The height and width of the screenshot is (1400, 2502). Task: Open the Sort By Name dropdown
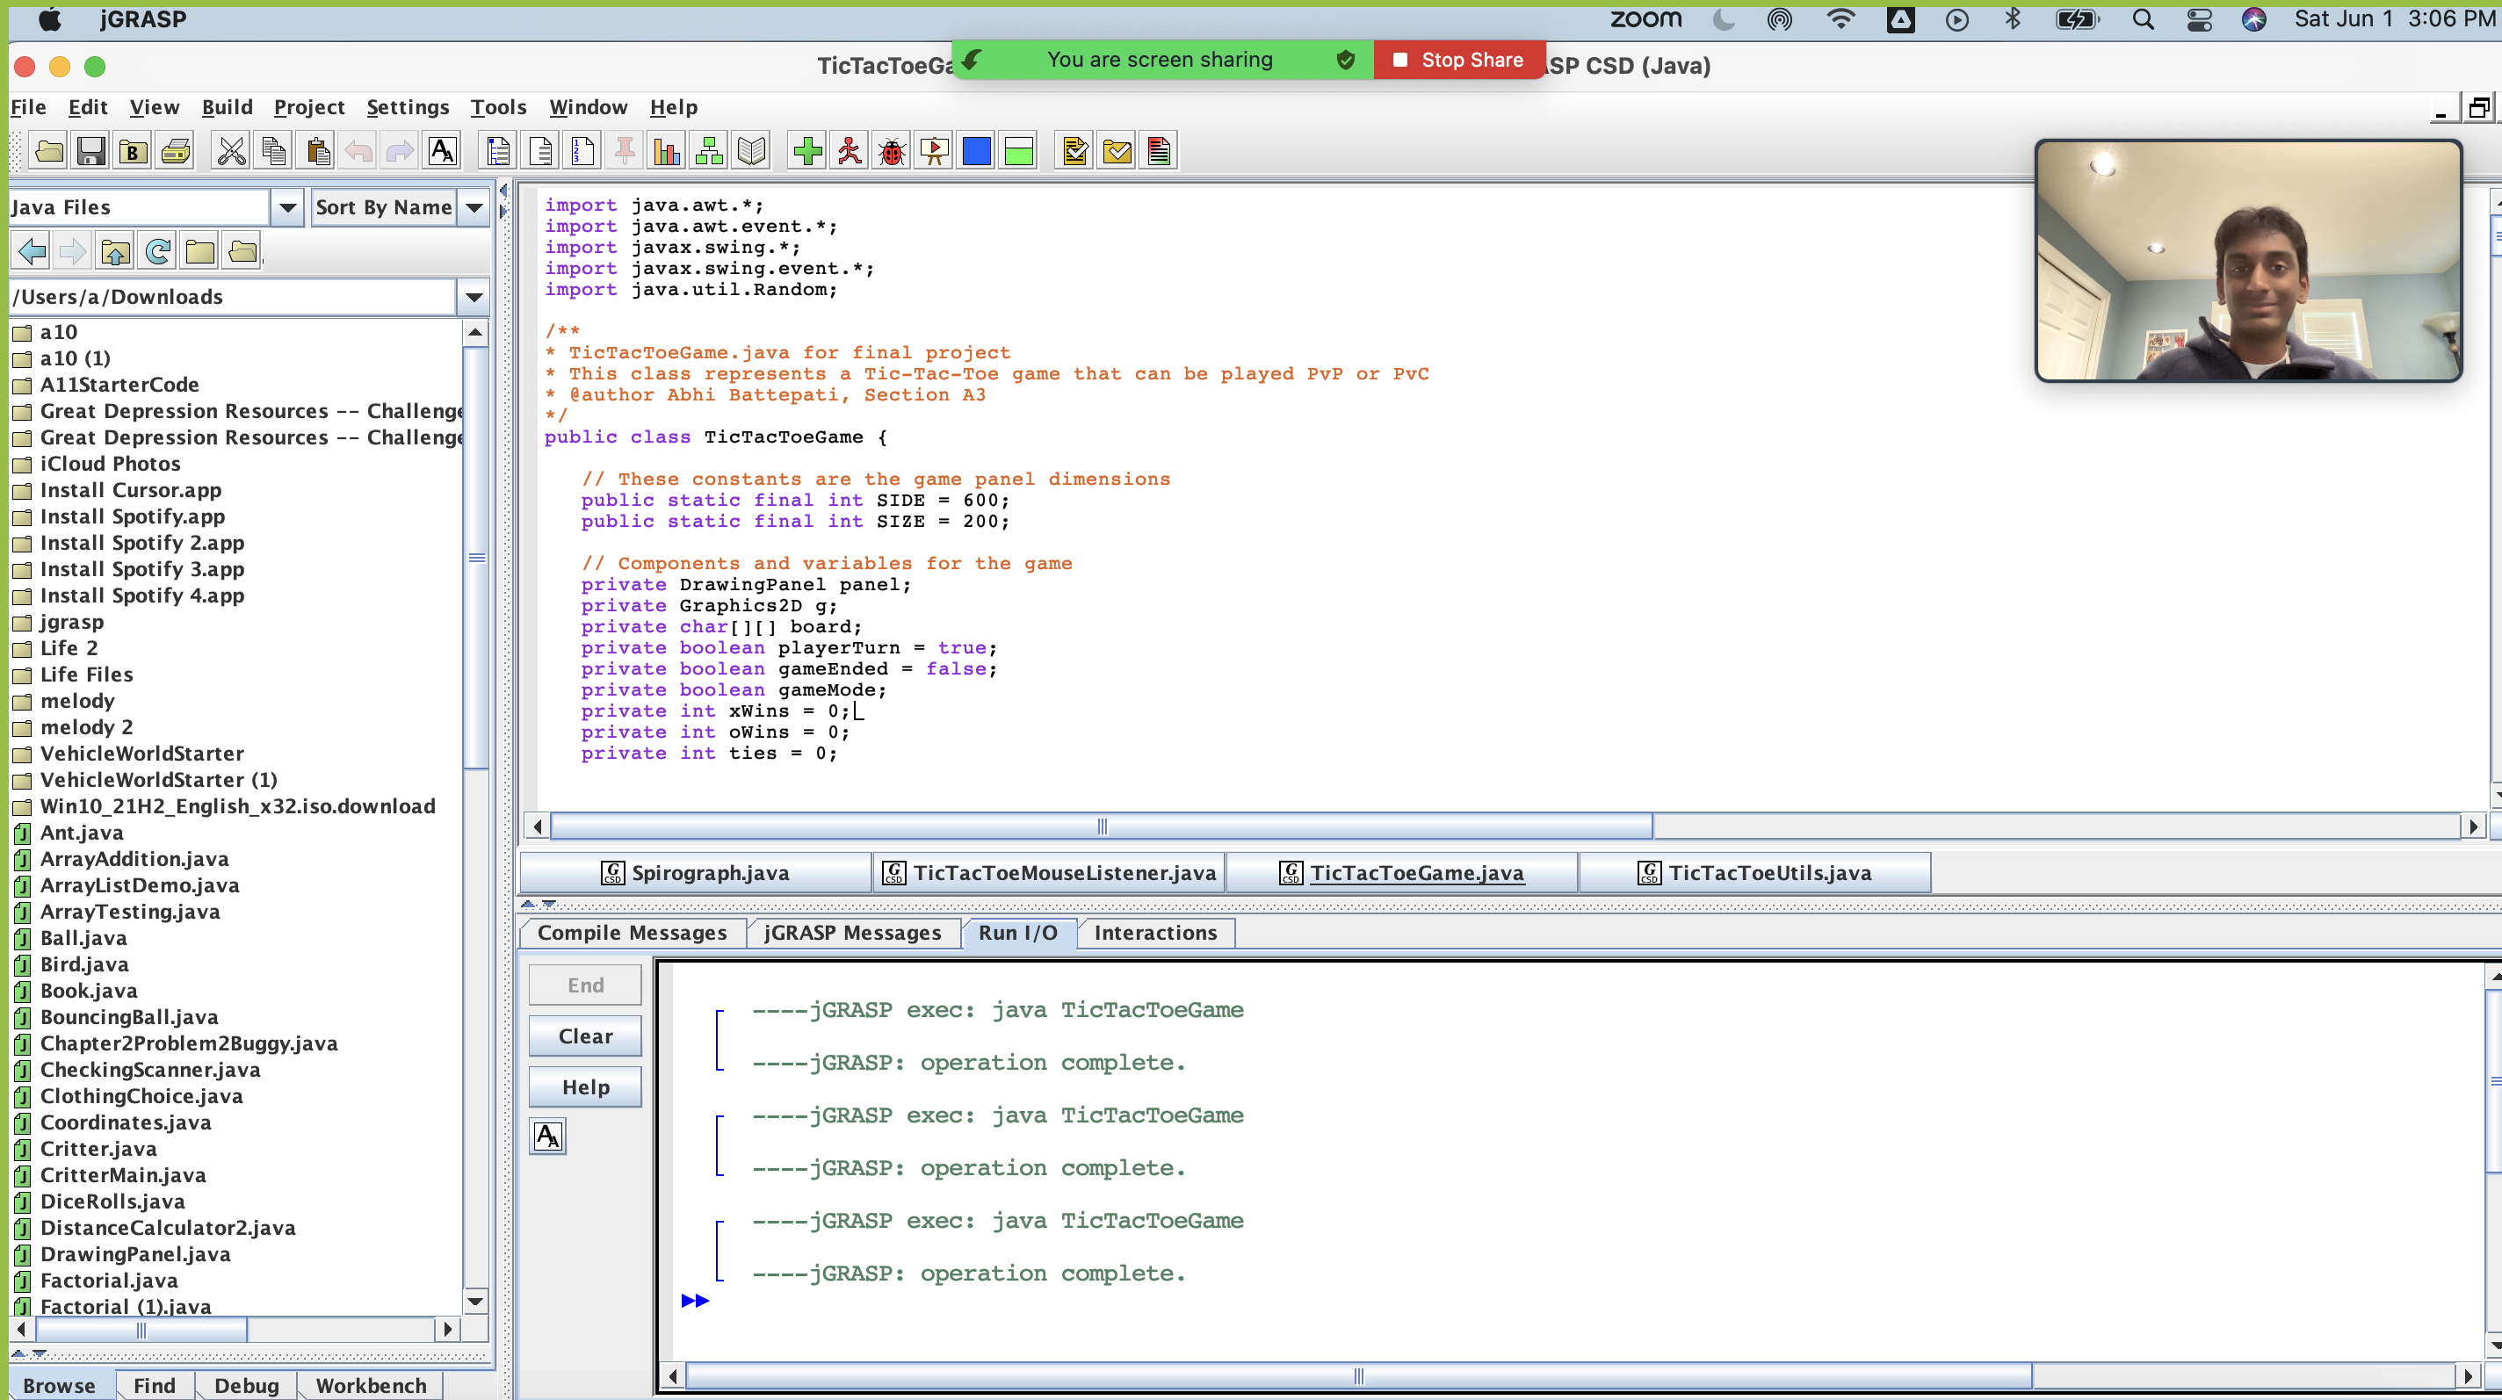click(x=474, y=206)
